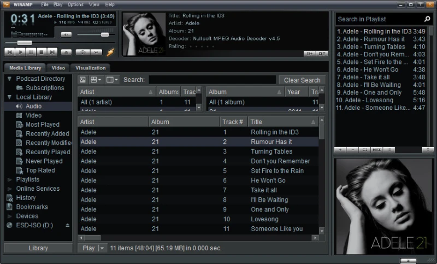Click the Winamp logo icon in title bar
437x264 pixels.
[6, 4]
